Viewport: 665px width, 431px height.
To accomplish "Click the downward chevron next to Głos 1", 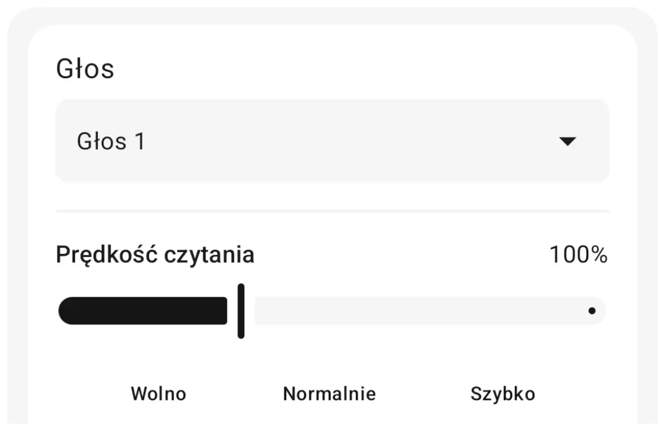I will [x=568, y=141].
